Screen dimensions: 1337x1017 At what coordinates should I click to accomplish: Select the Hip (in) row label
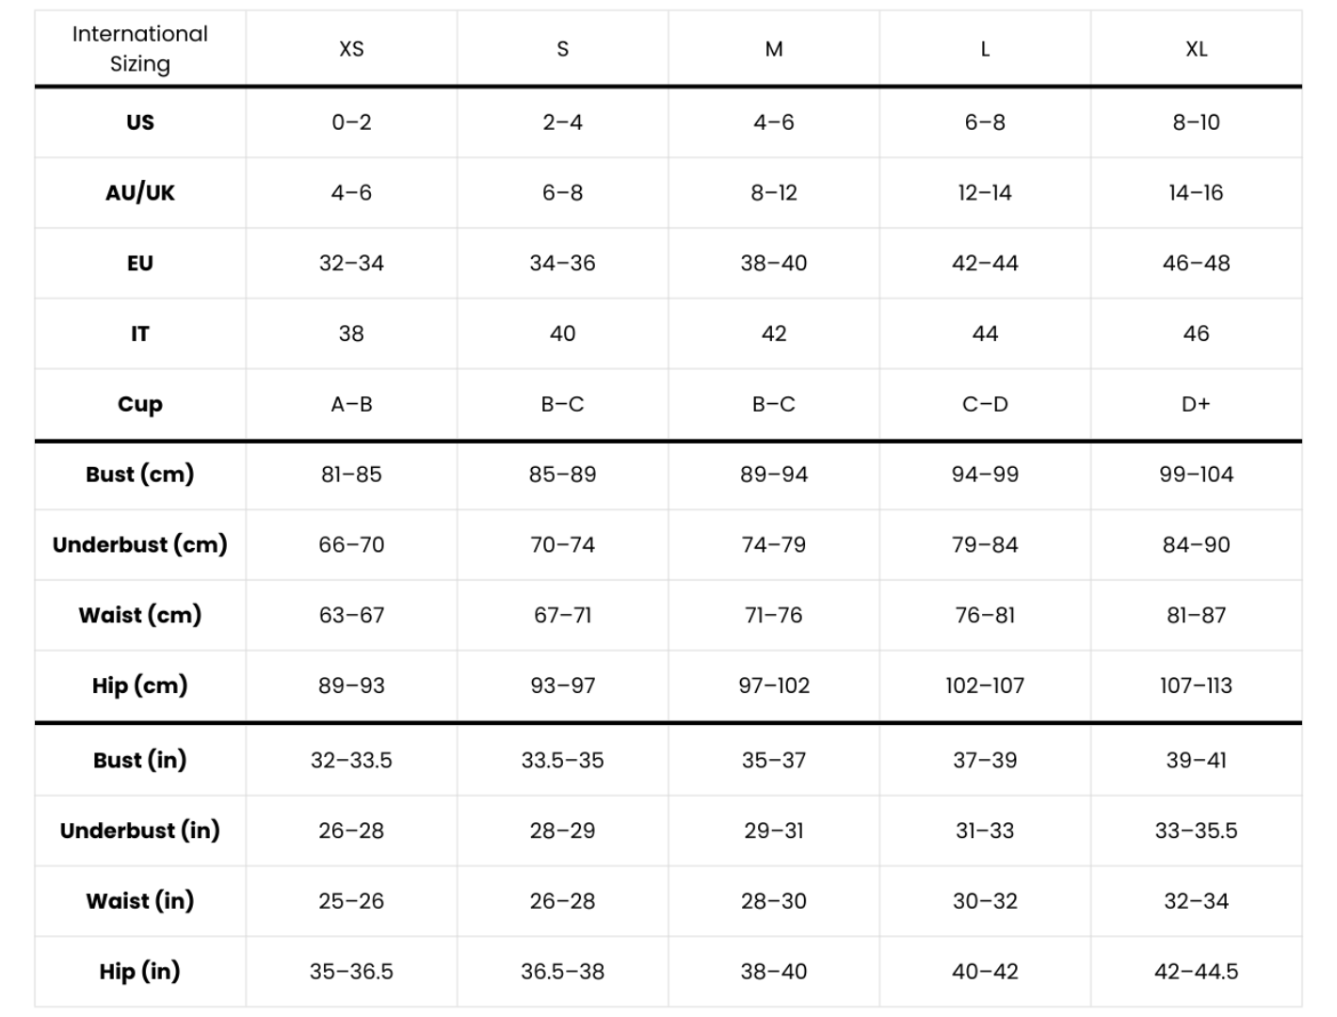click(140, 971)
